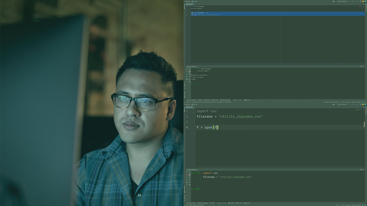Click the Configure... link in upper status bar
Image resolution: width=367 pixels, height=206 pixels.
pos(220,102)
